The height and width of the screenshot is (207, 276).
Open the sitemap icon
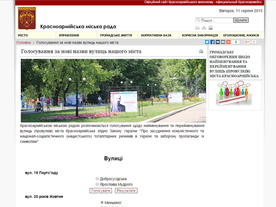204,28
